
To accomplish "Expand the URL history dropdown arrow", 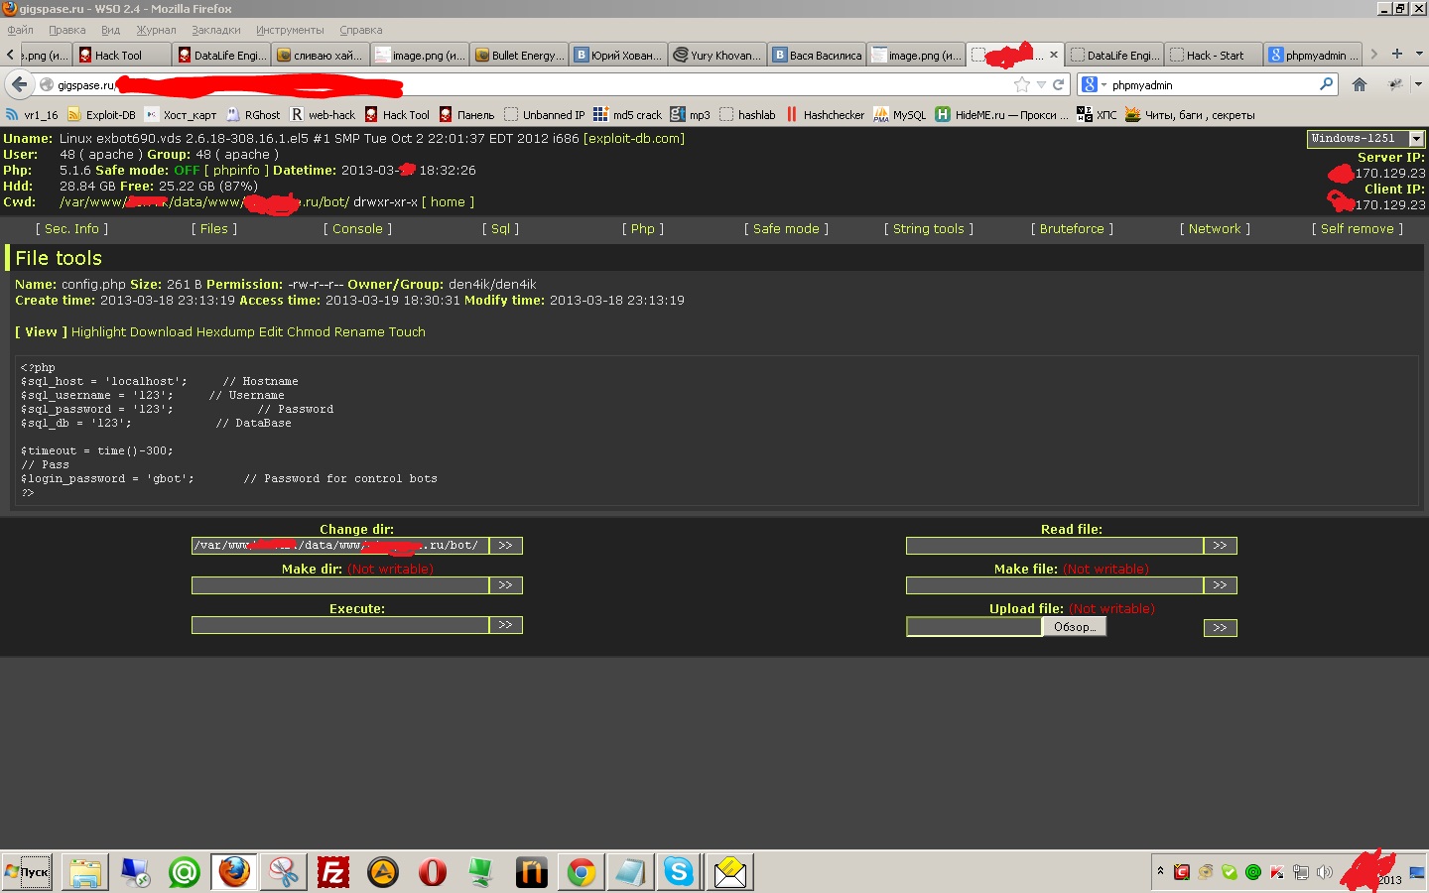I will click(x=1041, y=84).
